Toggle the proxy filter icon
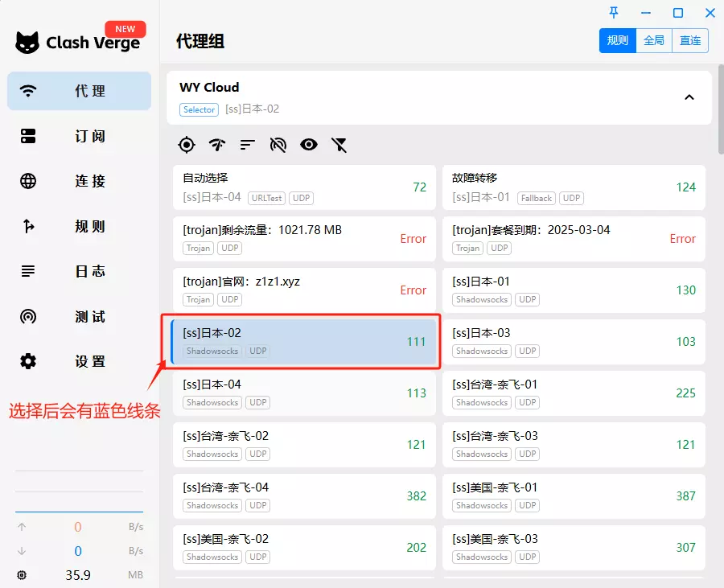The width and height of the screenshot is (724, 588). pos(339,145)
